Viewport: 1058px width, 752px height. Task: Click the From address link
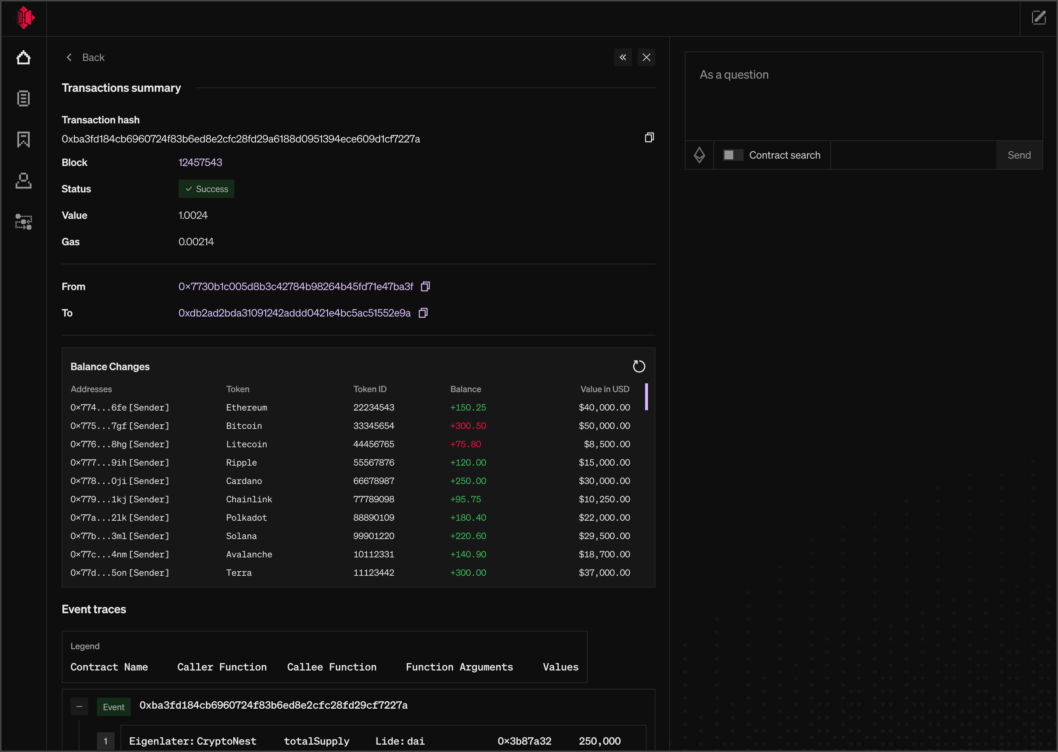pyautogui.click(x=295, y=287)
